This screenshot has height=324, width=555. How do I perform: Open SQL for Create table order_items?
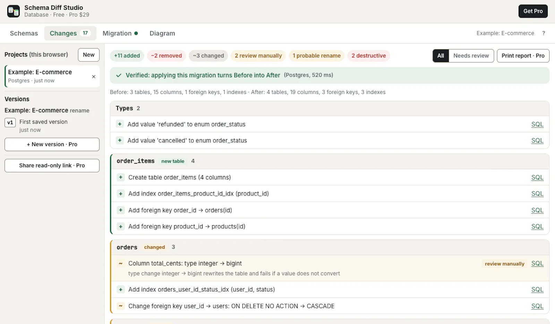[x=537, y=177]
